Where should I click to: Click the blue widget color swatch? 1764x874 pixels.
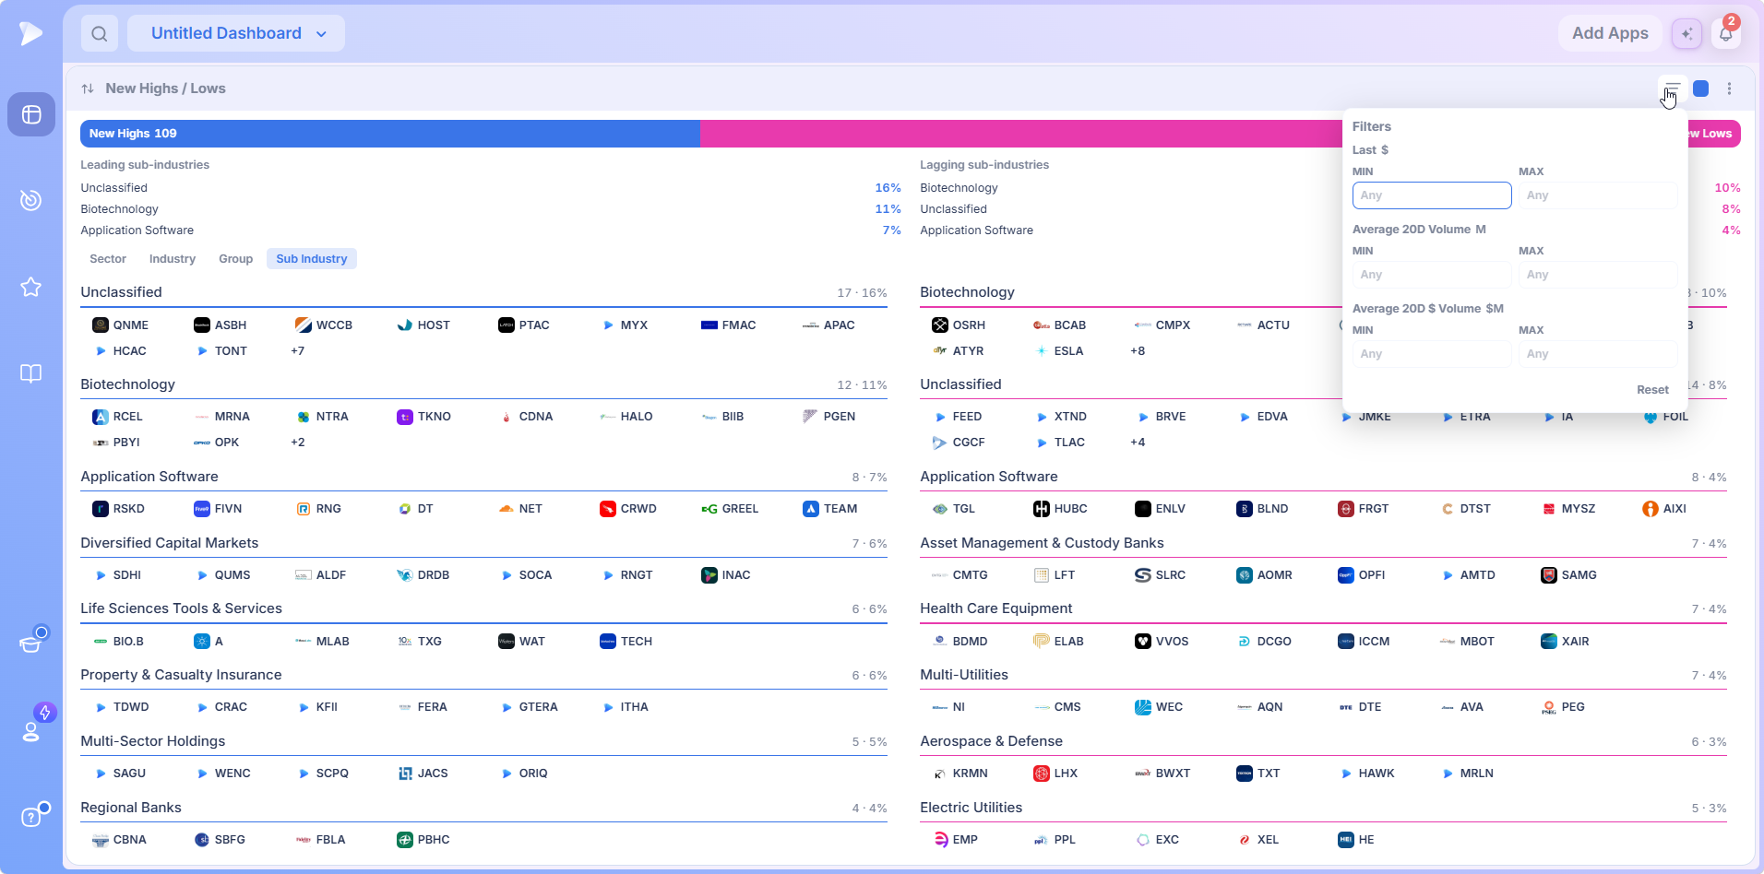point(1701,89)
